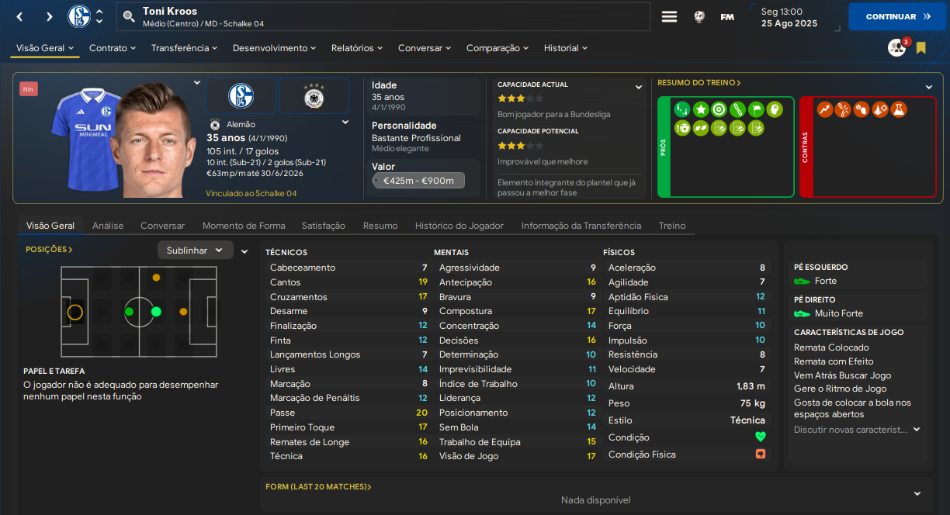Image resolution: width=950 pixels, height=515 pixels.
Task: Select the orange attacking midfield position dot
Action: pos(183,312)
